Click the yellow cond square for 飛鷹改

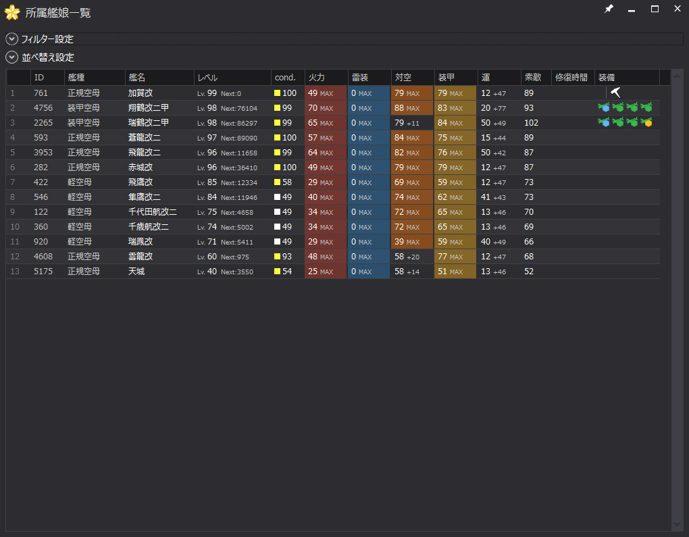(x=277, y=182)
